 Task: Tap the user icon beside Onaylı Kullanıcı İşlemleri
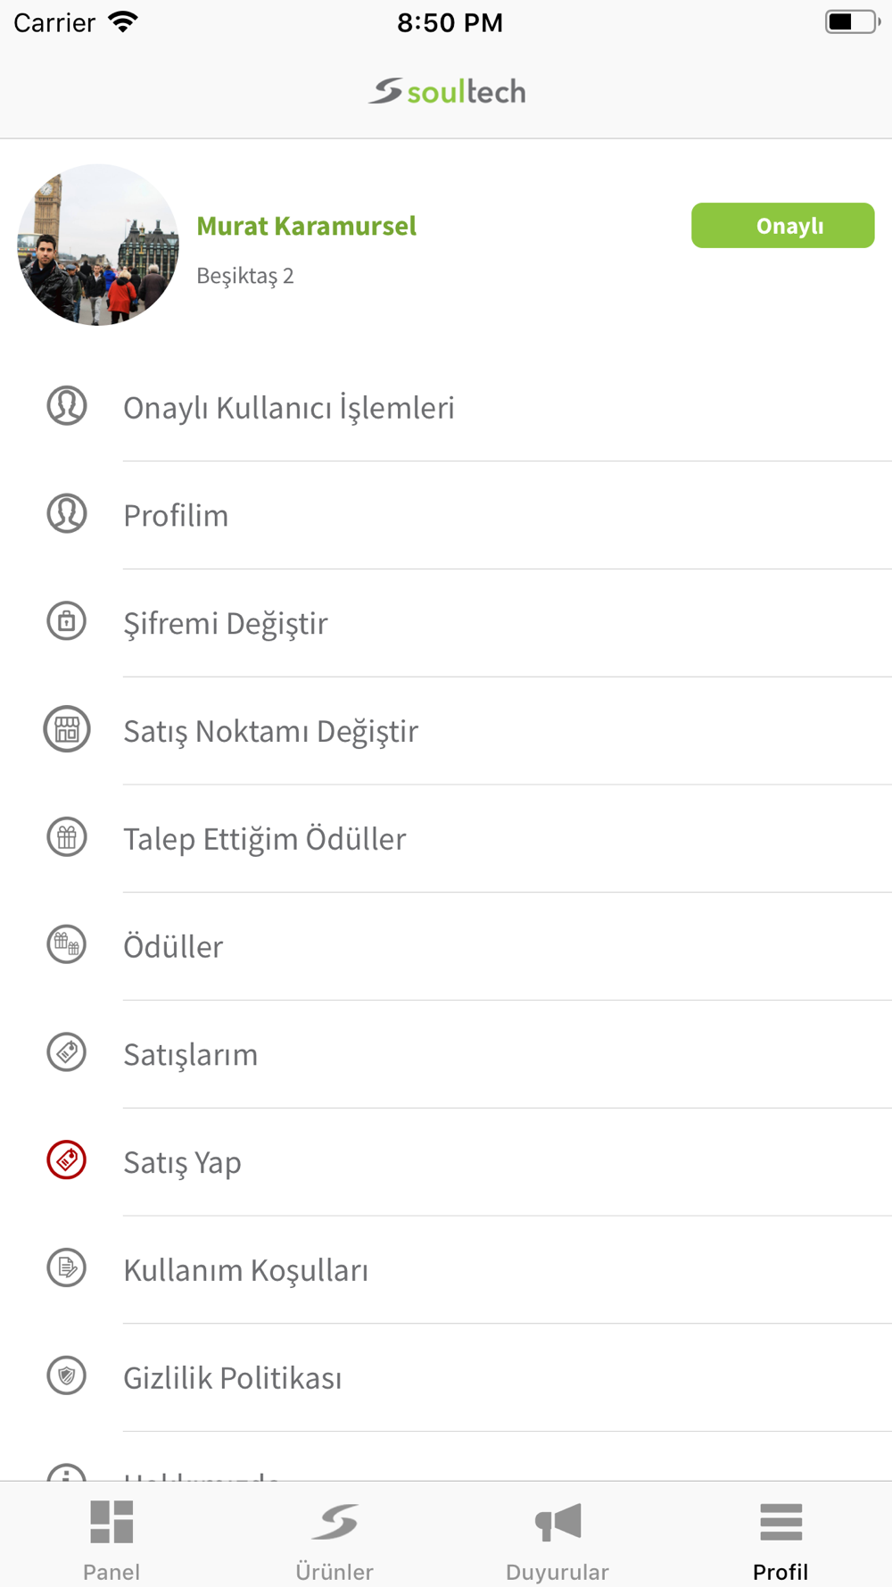click(67, 406)
